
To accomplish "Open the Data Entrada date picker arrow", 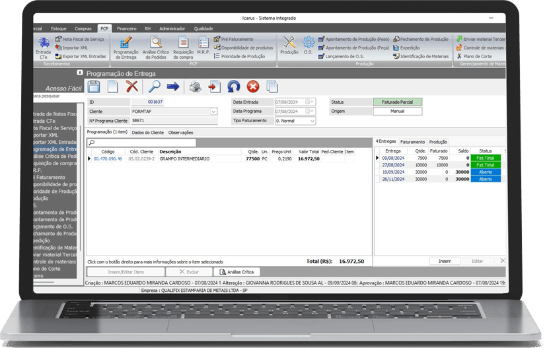I will coord(312,102).
